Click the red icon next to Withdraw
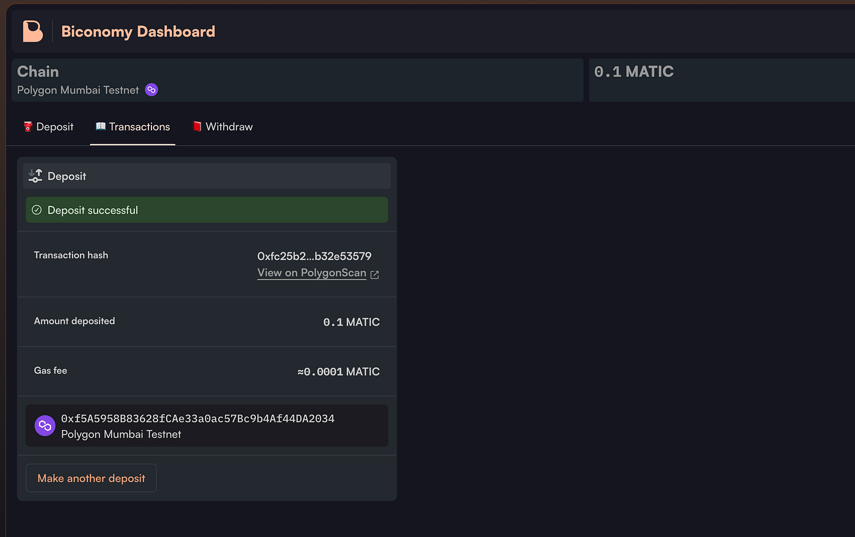This screenshot has height=537, width=855. (x=197, y=126)
